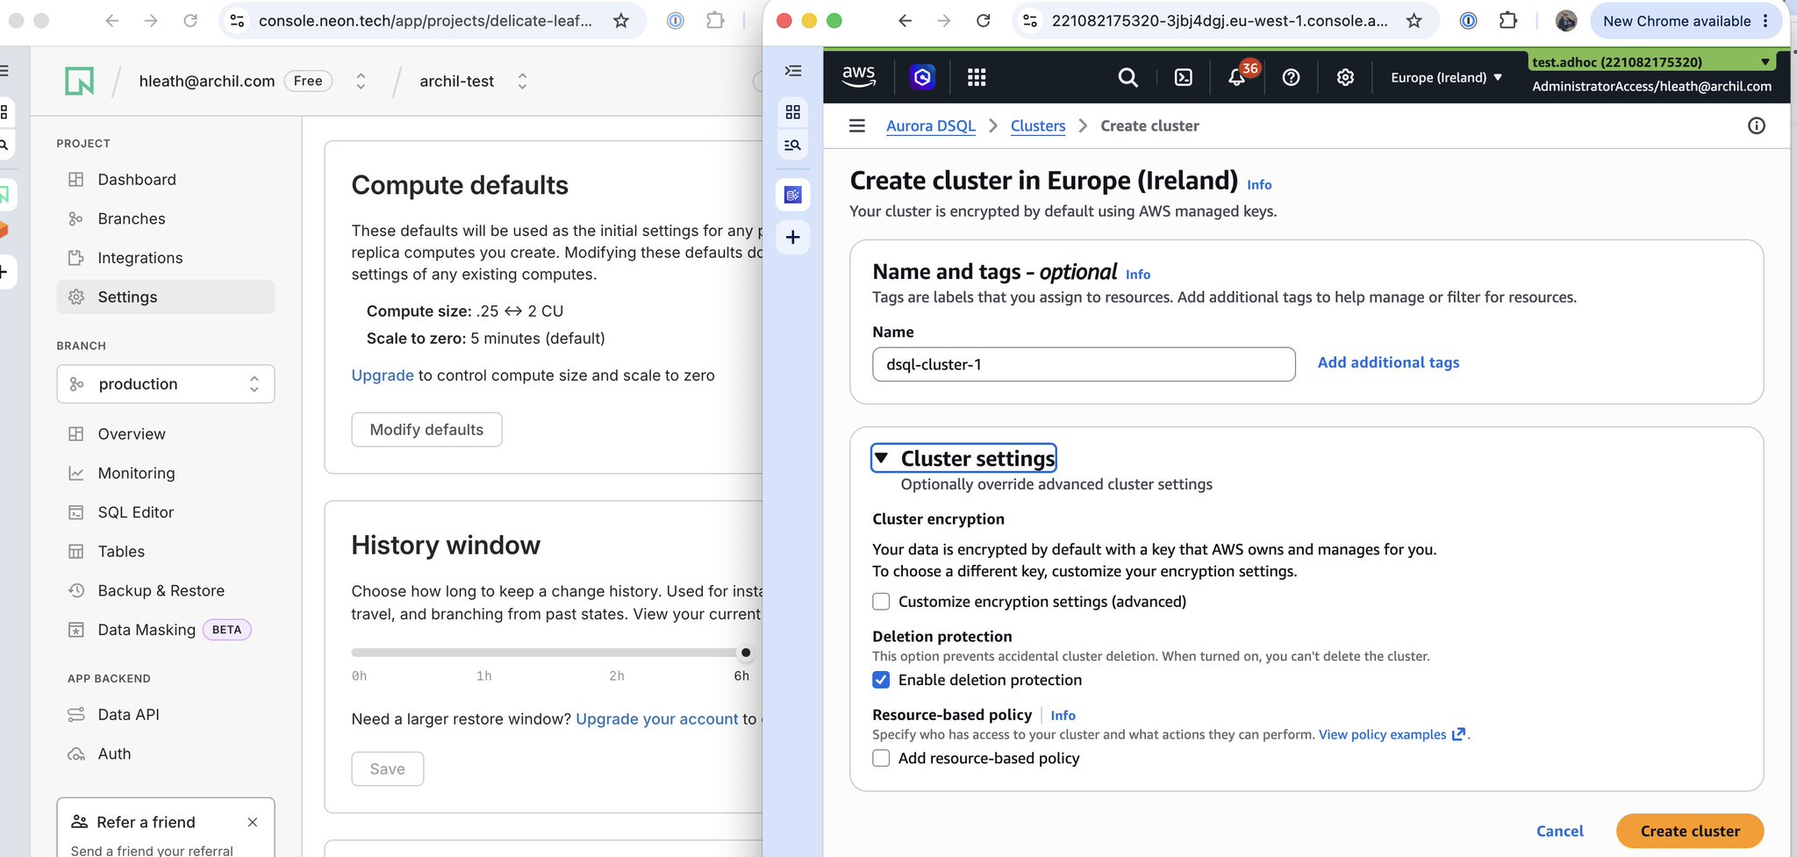Select the highlighted blue icon in side panel
The image size is (1797, 857).
click(x=793, y=195)
